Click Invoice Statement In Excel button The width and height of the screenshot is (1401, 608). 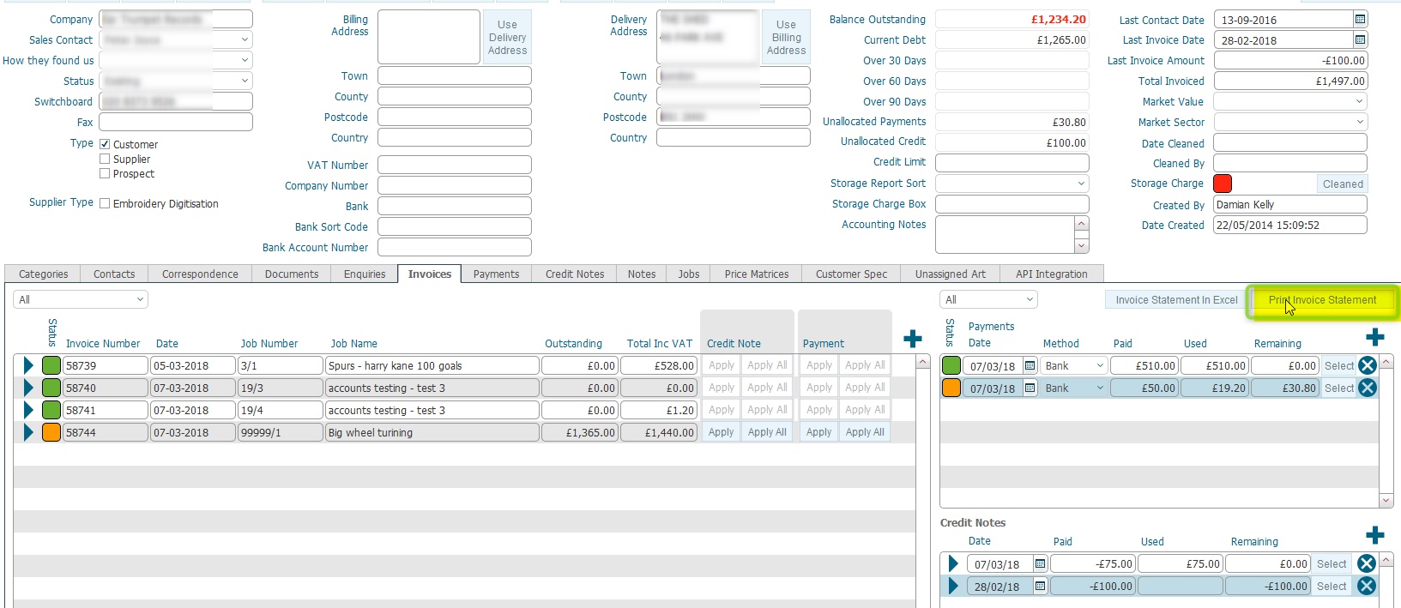coord(1175,300)
